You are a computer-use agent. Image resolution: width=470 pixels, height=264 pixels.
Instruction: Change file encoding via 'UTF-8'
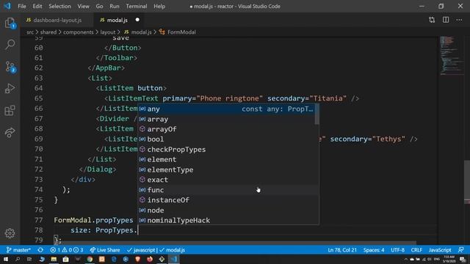397,250
